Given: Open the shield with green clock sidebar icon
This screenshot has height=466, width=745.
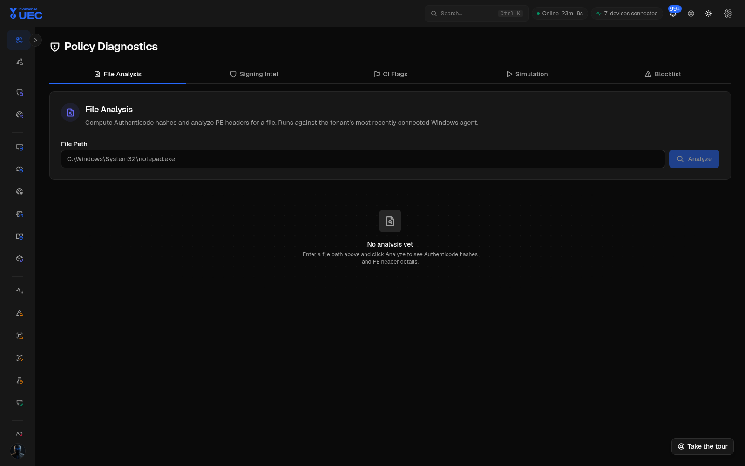Looking at the screenshot, I should (x=19, y=403).
